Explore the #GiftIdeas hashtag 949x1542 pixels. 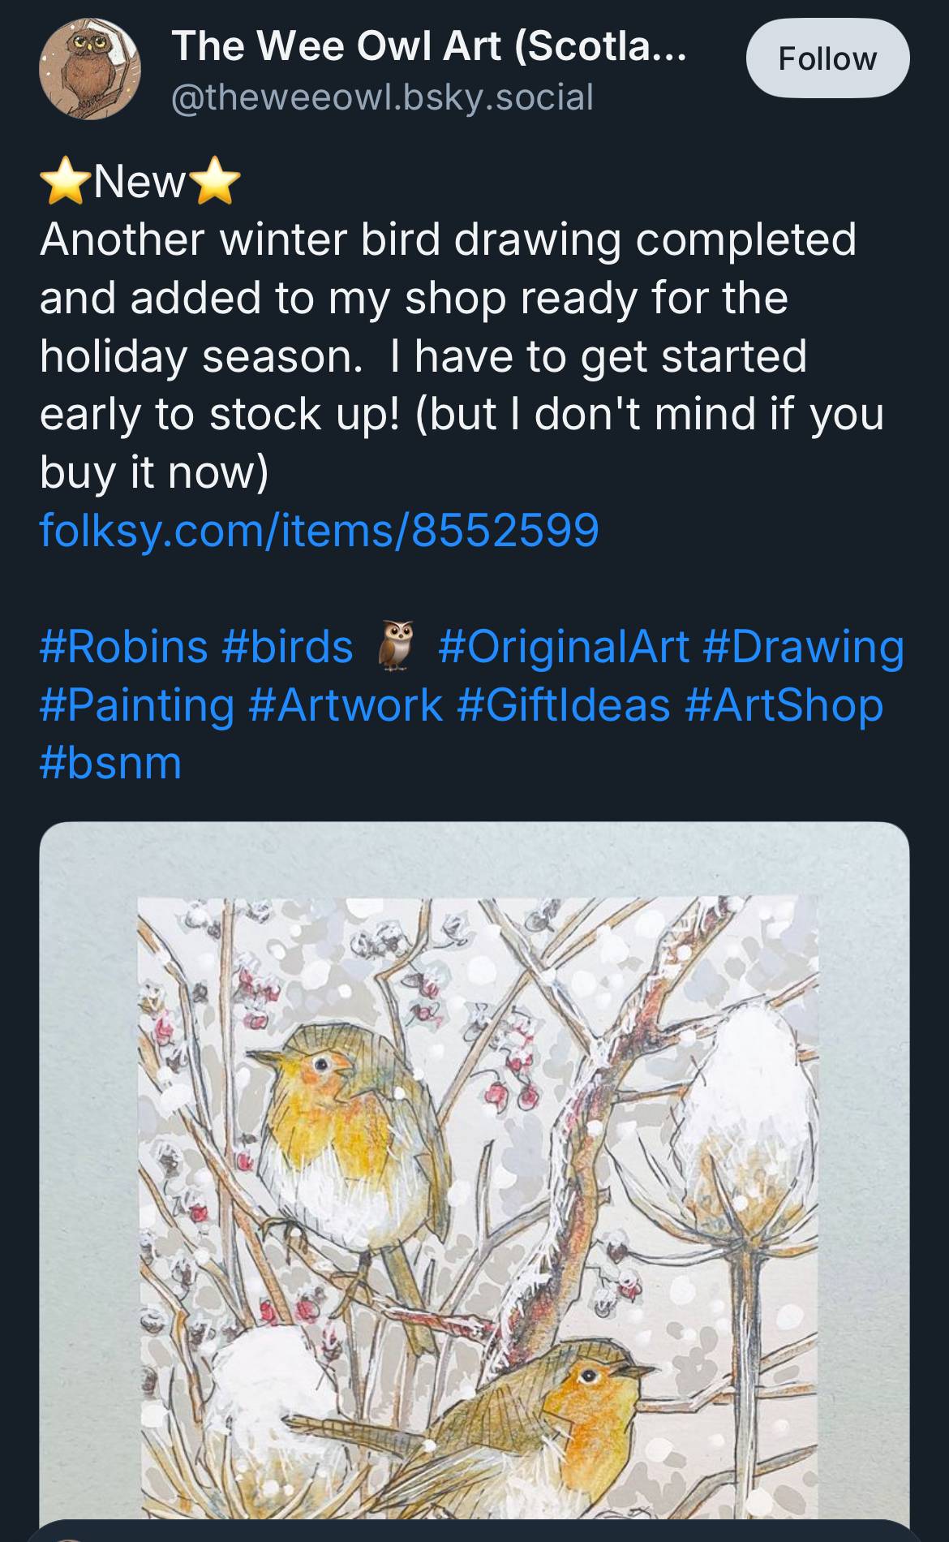(x=564, y=704)
